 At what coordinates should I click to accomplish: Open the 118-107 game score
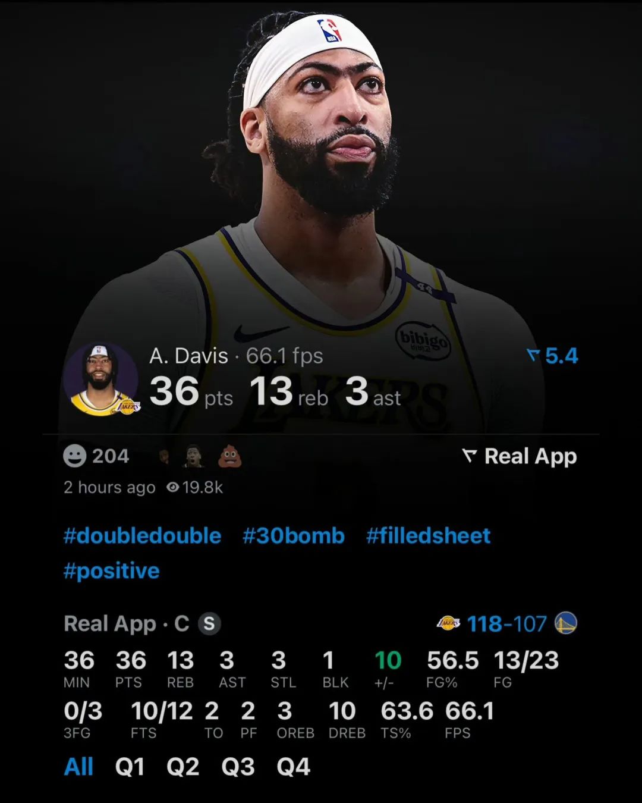[506, 624]
